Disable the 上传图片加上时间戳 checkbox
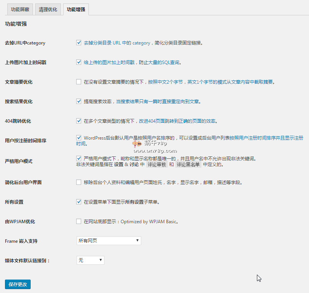 pos(79,62)
